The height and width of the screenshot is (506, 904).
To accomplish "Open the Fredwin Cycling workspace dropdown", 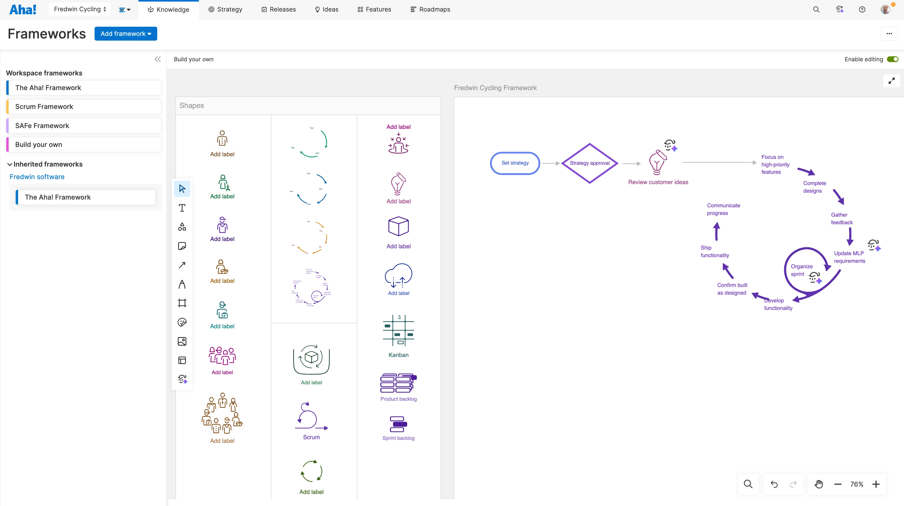I will click(80, 9).
